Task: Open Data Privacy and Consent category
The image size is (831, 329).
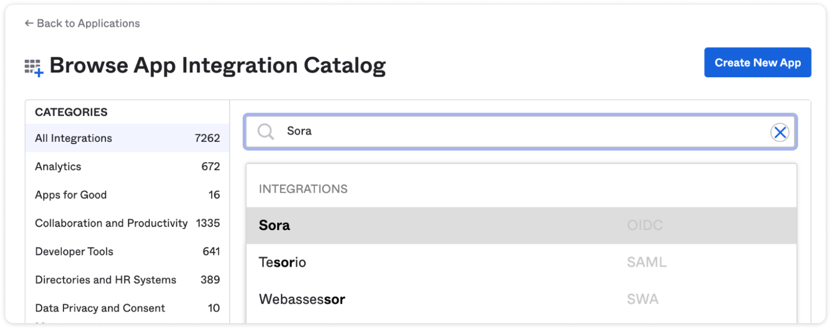Action: click(127, 308)
